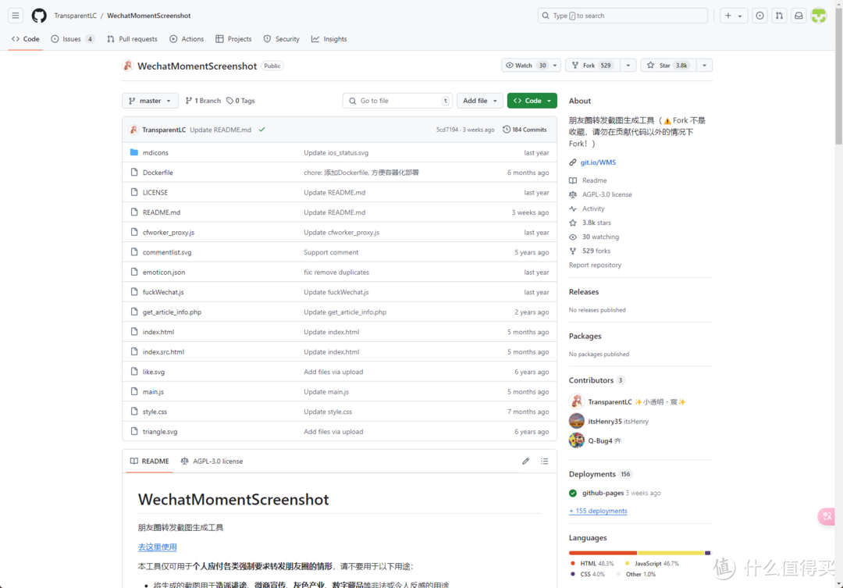
Task: Click the tag icon beside 0 Tags
Action: coord(229,101)
